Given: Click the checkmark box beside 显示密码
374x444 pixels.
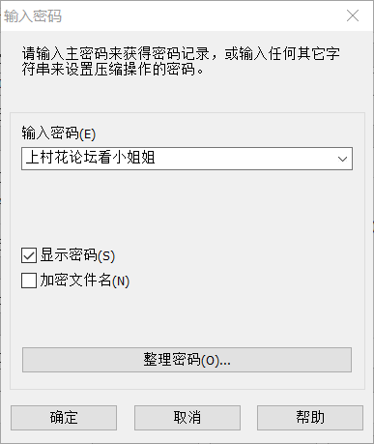Looking at the screenshot, I should [x=29, y=255].
